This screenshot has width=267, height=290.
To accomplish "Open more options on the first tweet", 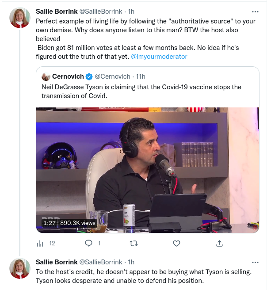I will coord(255,12).
